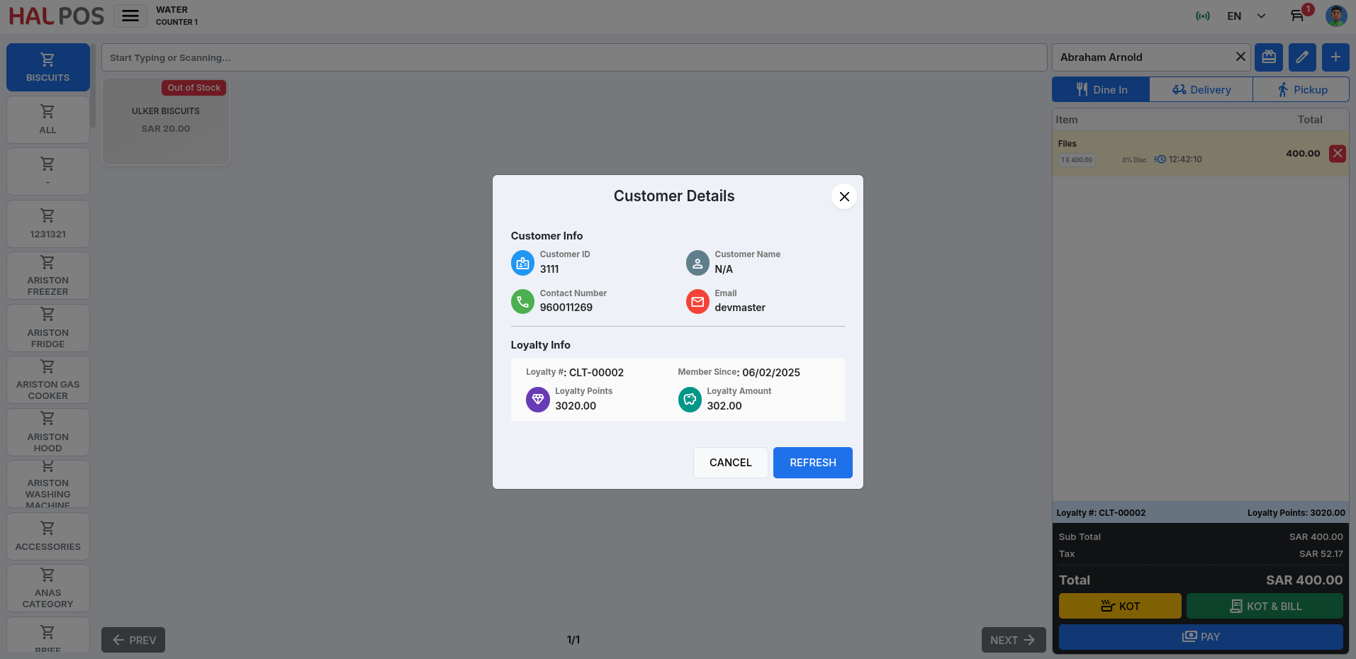This screenshot has height=659, width=1356.
Task: Click CANCEL in Customer Details
Action: coord(730,463)
